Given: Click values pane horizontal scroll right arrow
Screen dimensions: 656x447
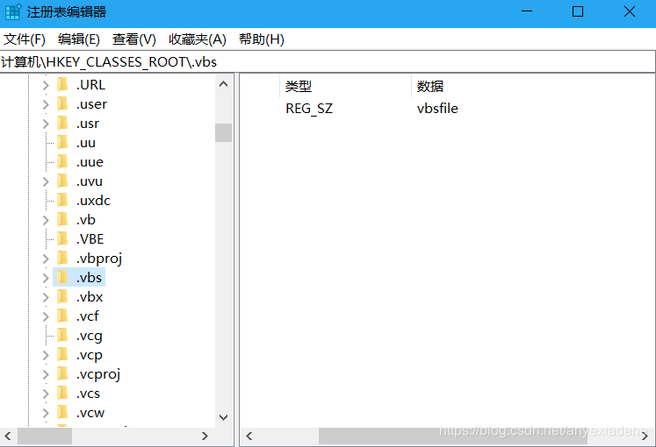Looking at the screenshot, I should [x=645, y=436].
